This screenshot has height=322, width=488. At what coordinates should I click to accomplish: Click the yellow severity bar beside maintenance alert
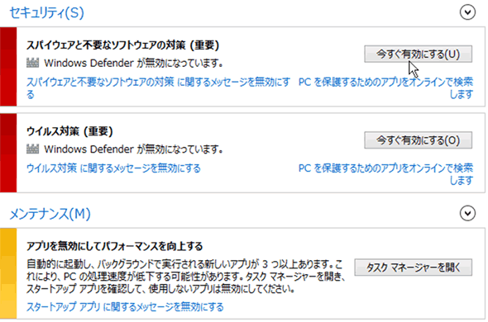tap(8, 273)
